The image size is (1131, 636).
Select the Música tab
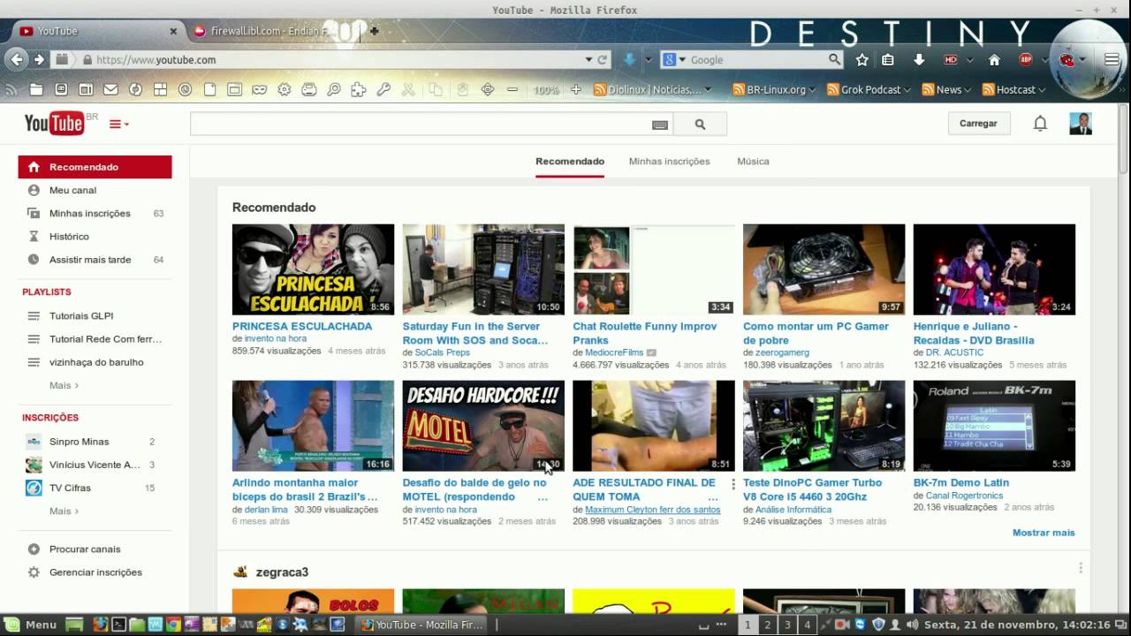[x=753, y=162]
